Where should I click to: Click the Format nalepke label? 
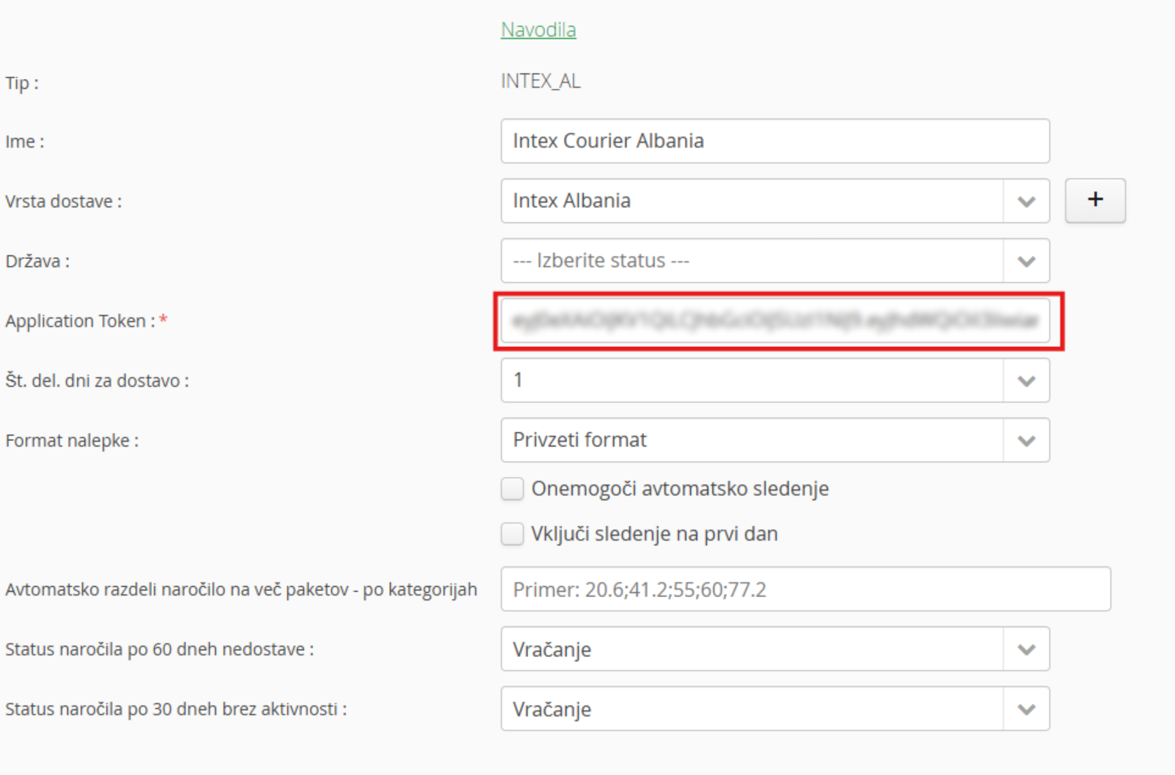pos(72,441)
